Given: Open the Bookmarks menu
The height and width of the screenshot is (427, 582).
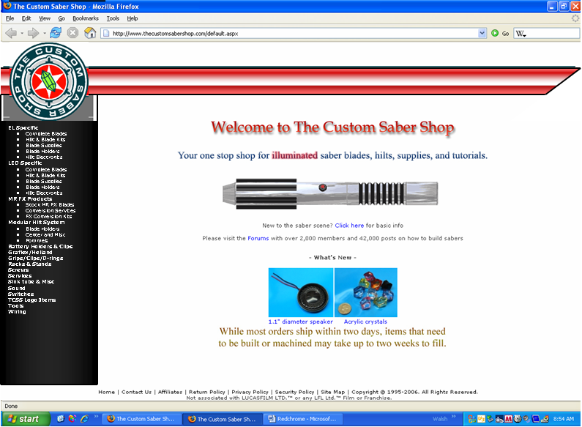Looking at the screenshot, I should tap(86, 18).
